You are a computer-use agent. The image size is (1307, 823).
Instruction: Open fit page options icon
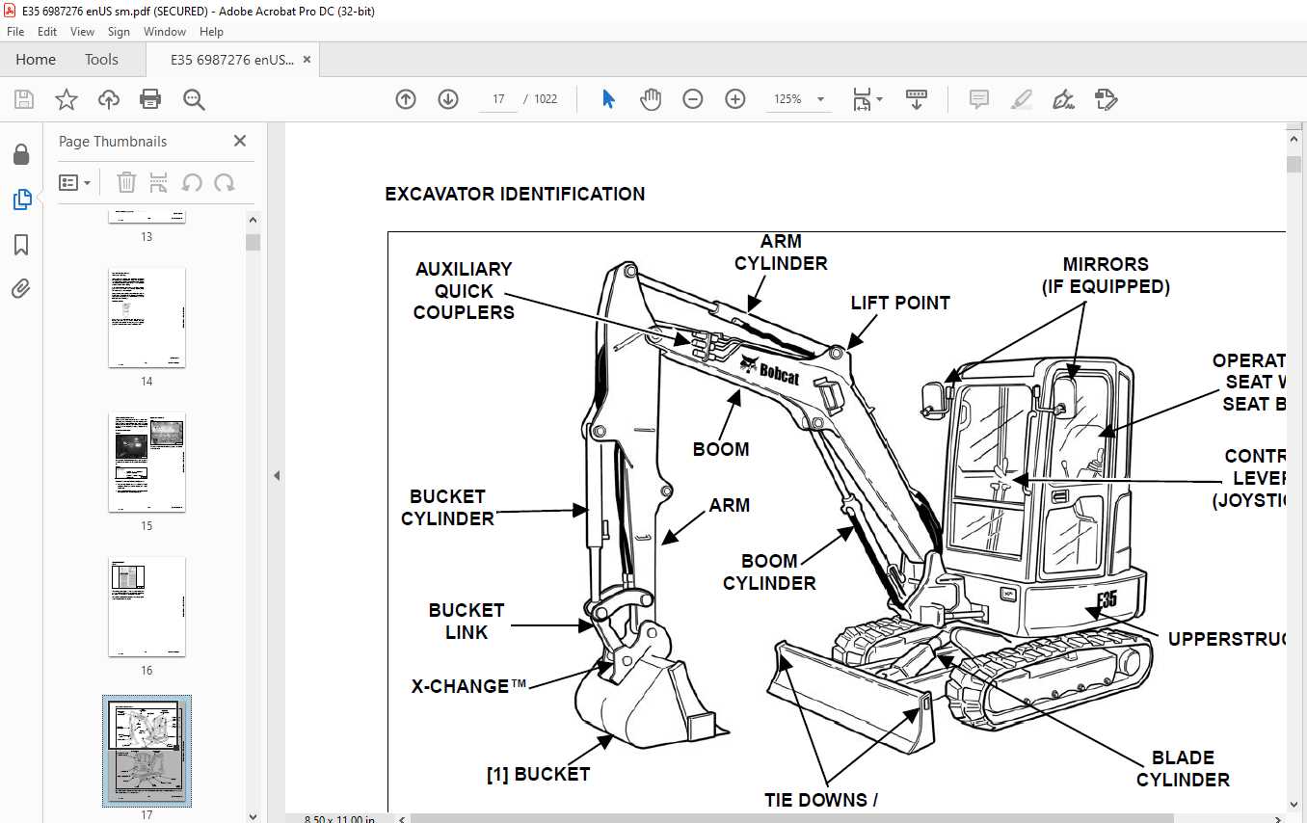867,99
